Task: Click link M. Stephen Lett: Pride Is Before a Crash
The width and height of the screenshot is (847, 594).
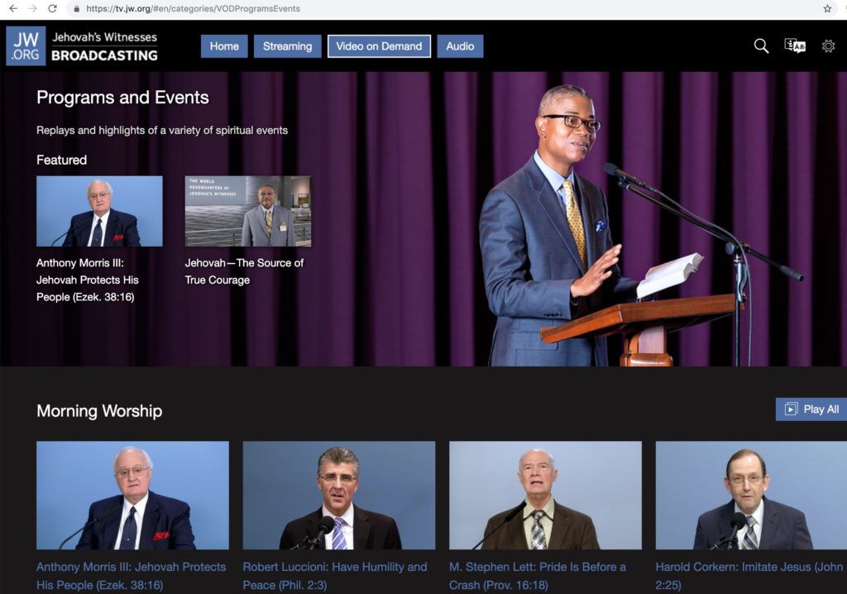Action: click(x=538, y=576)
